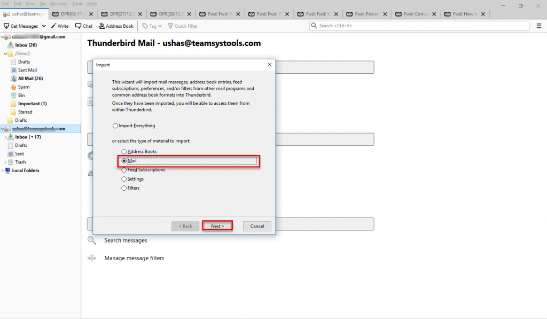Open the View menu
This screenshot has height=319, width=547.
pos(30,4)
